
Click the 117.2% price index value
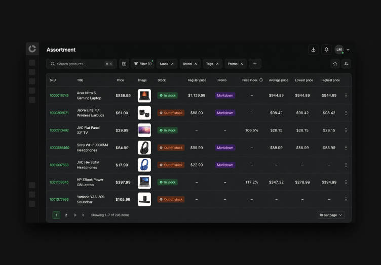pyautogui.click(x=251, y=183)
